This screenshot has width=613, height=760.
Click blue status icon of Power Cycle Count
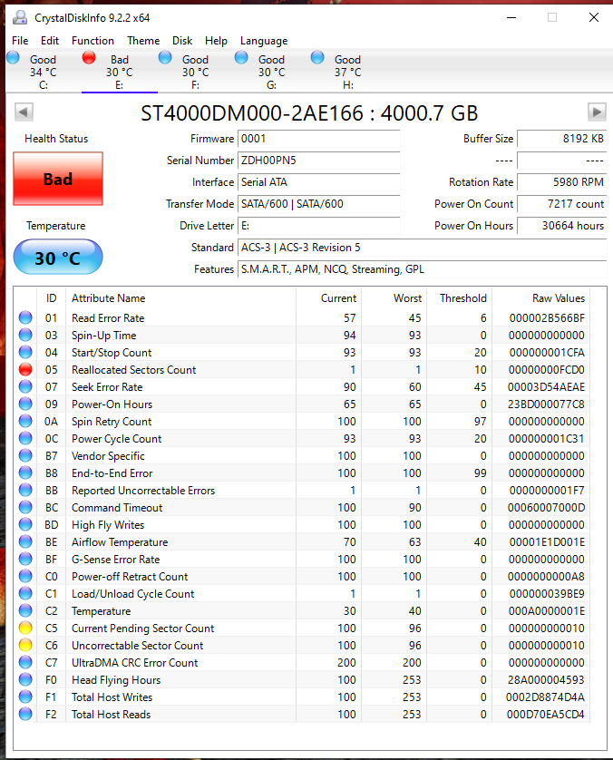pyautogui.click(x=25, y=438)
